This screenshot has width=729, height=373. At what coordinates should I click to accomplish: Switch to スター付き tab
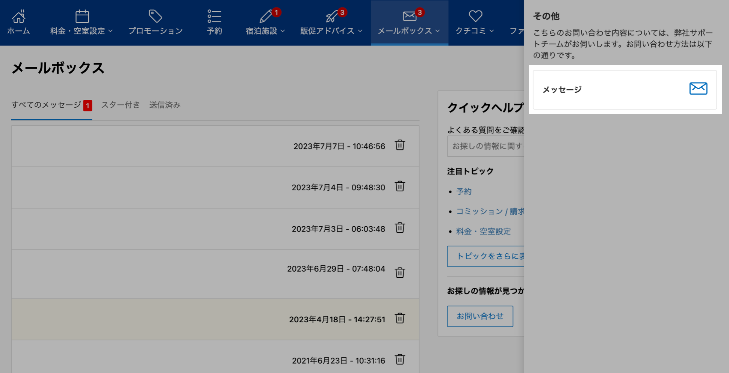pyautogui.click(x=120, y=105)
